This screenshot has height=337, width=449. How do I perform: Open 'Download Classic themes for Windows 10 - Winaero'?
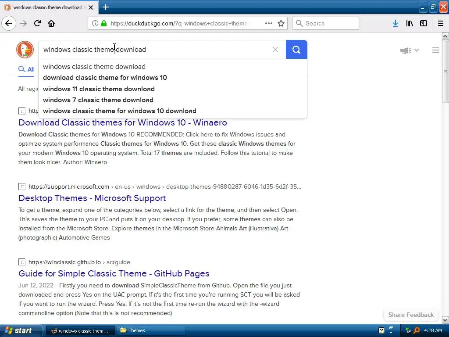[123, 123]
